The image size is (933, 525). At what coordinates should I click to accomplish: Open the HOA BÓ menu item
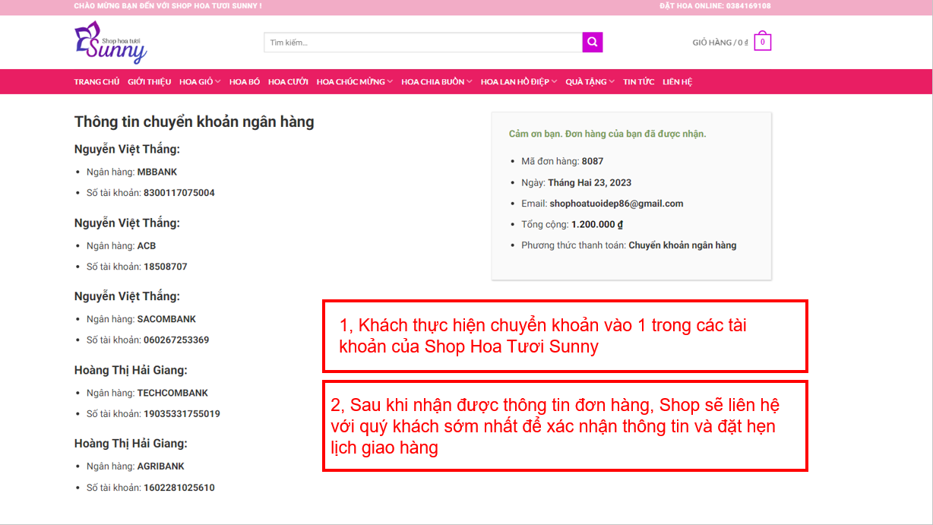coord(245,82)
